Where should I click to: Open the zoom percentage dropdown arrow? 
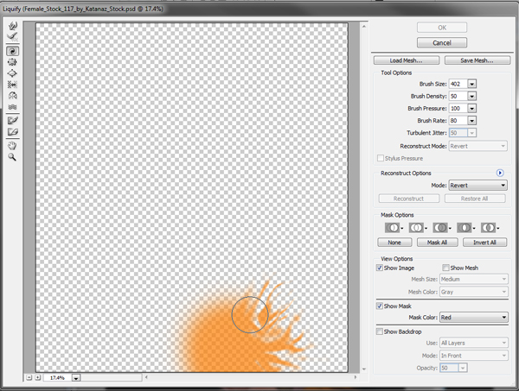coord(76,378)
